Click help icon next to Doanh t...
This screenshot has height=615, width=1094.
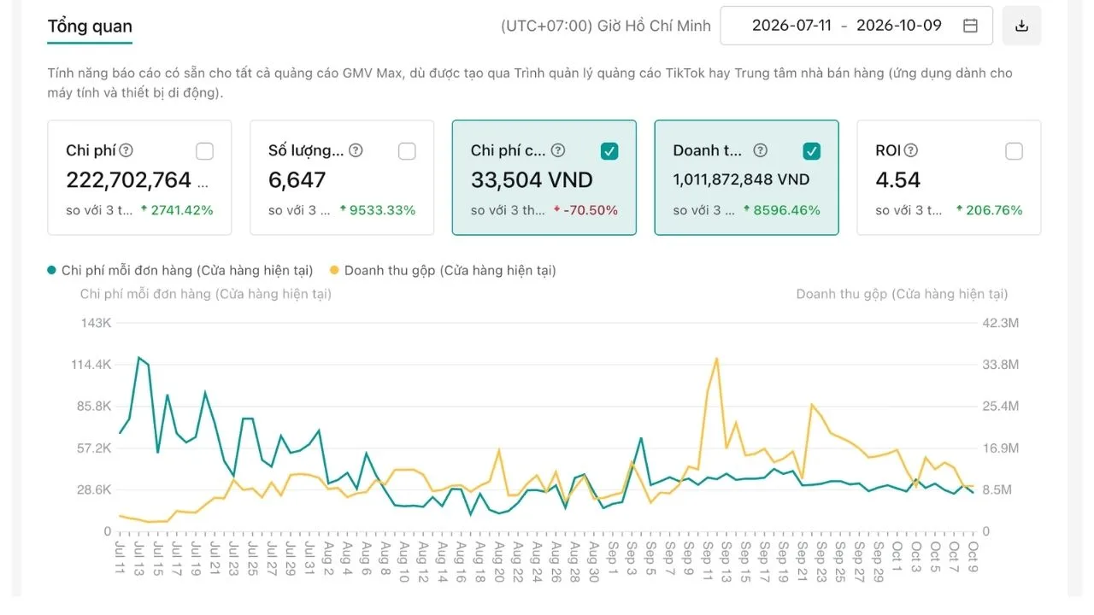click(x=760, y=150)
